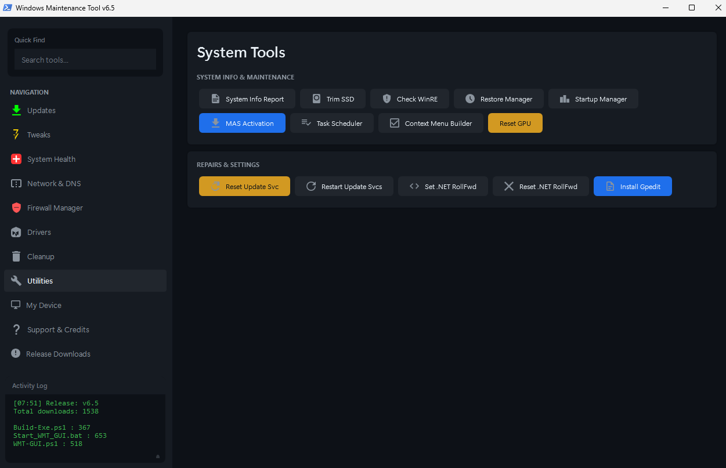Click the 'WMT-GUI.ps1 : 518' log entry
The image size is (726, 468).
click(x=48, y=444)
